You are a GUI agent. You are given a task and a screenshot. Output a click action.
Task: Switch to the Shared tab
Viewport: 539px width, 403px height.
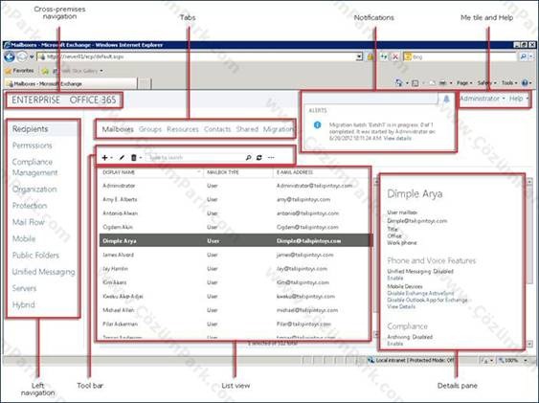pos(247,129)
